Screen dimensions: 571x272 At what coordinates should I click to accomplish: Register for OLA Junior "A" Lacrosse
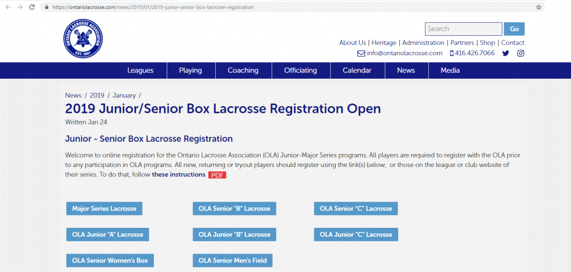coord(108,235)
